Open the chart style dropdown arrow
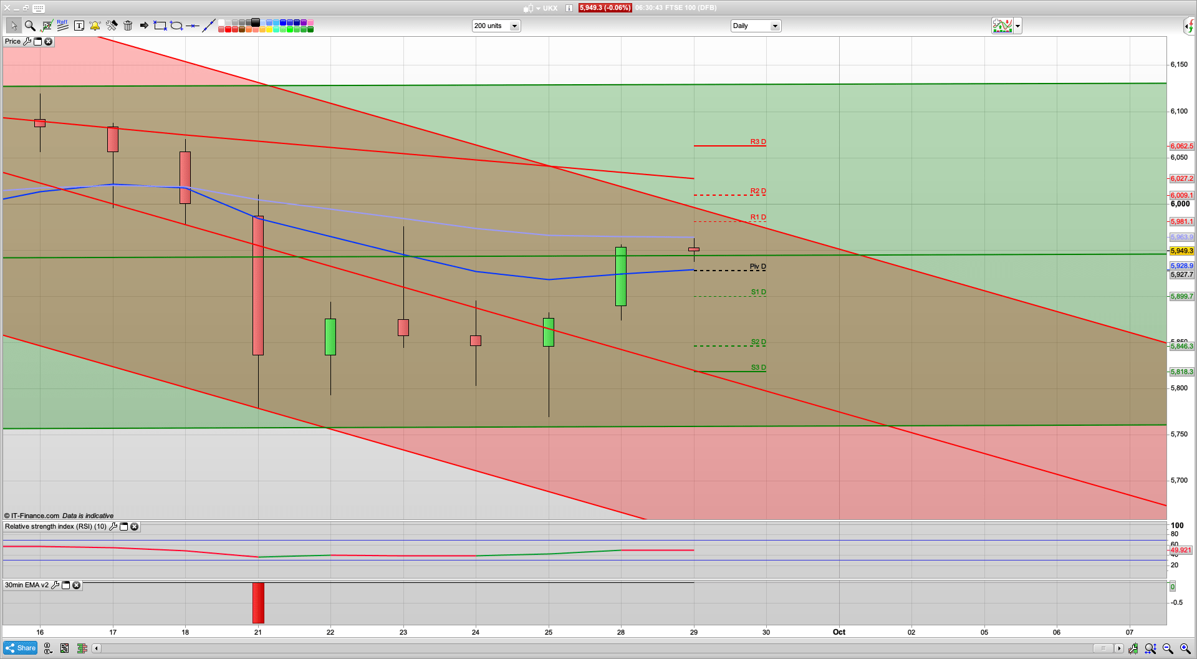This screenshot has width=1197, height=659. coord(1017,26)
